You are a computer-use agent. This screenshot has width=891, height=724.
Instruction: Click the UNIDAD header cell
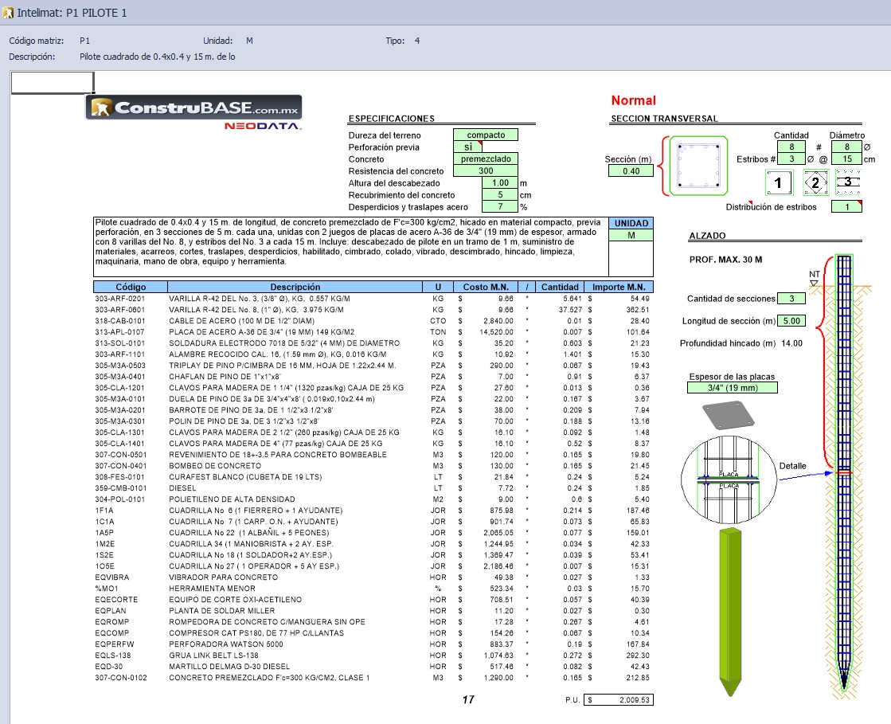click(x=631, y=223)
